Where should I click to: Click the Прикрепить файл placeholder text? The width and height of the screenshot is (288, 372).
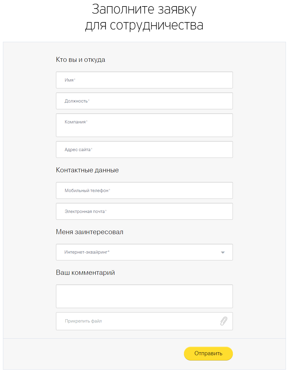point(83,321)
